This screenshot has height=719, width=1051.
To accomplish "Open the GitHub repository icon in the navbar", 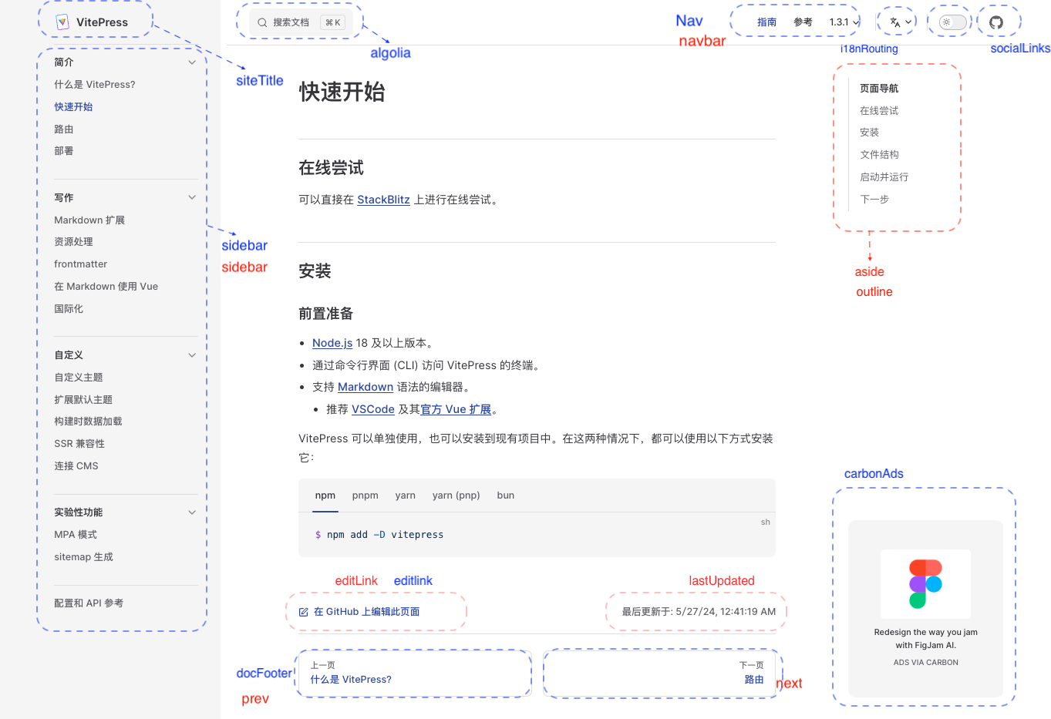I will [x=998, y=22].
